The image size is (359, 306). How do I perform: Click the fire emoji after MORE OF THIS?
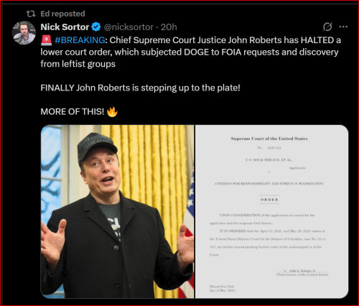coord(112,111)
